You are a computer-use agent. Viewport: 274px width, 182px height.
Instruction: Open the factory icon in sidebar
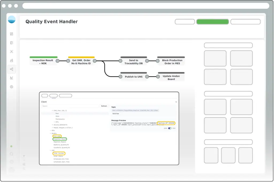point(12,60)
